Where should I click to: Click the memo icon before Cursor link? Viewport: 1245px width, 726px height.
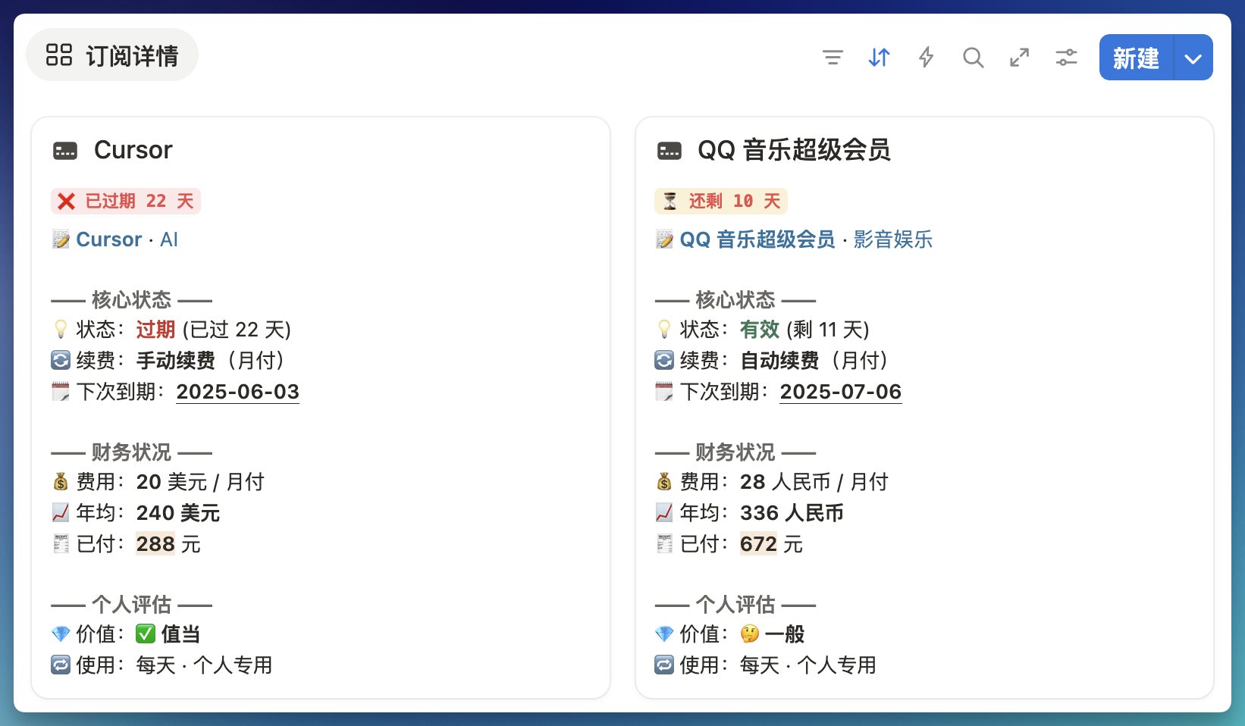pos(61,239)
